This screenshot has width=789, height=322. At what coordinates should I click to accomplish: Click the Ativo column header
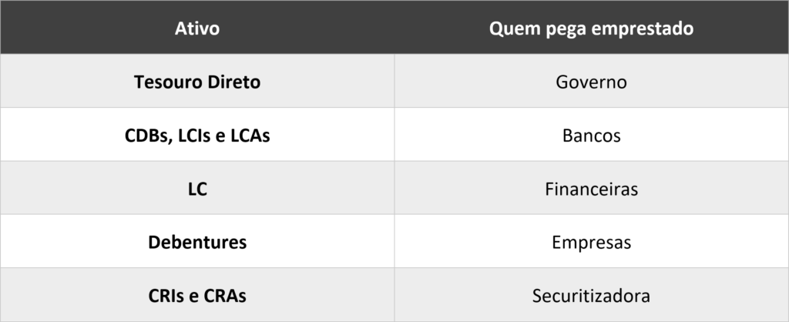point(197,29)
